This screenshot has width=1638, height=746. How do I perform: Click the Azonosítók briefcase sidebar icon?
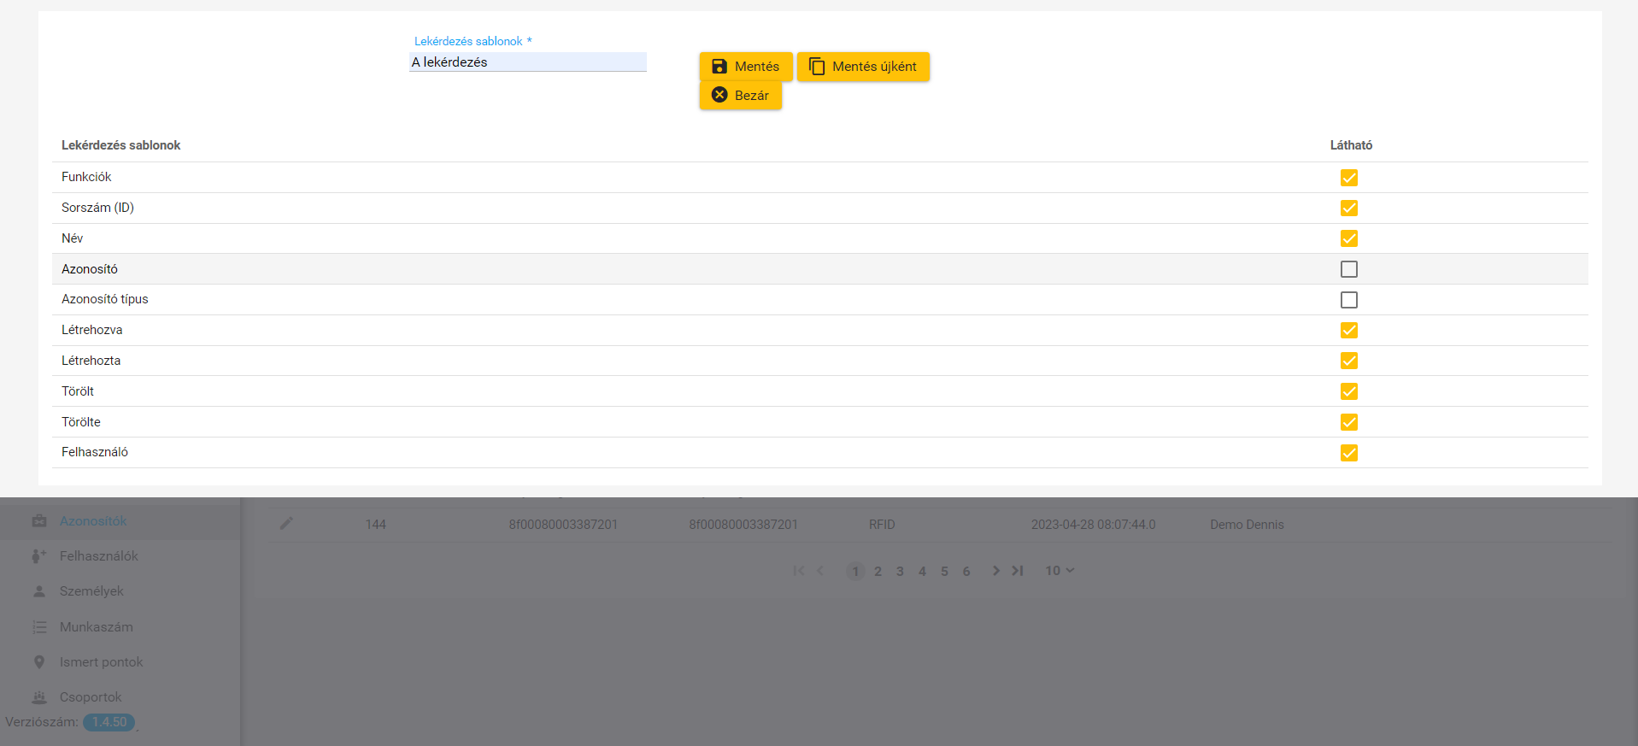(x=39, y=521)
